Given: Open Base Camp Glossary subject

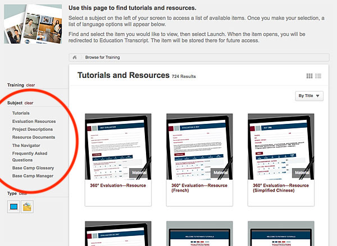Looking at the screenshot, I should click(33, 168).
